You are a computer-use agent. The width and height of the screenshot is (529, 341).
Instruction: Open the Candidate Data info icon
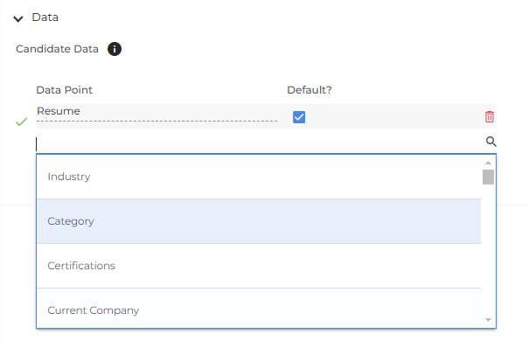pos(115,49)
